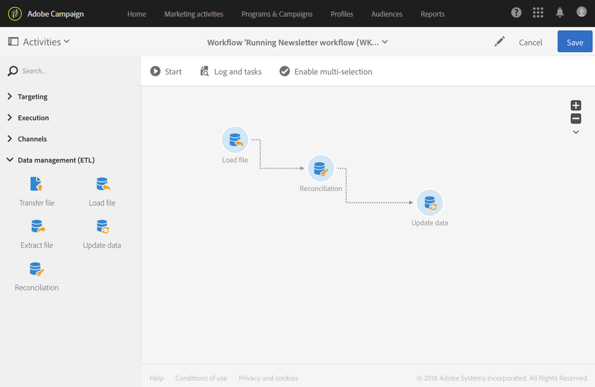Image resolution: width=595 pixels, height=387 pixels.
Task: Open Marketing activities menu
Action: pos(194,14)
